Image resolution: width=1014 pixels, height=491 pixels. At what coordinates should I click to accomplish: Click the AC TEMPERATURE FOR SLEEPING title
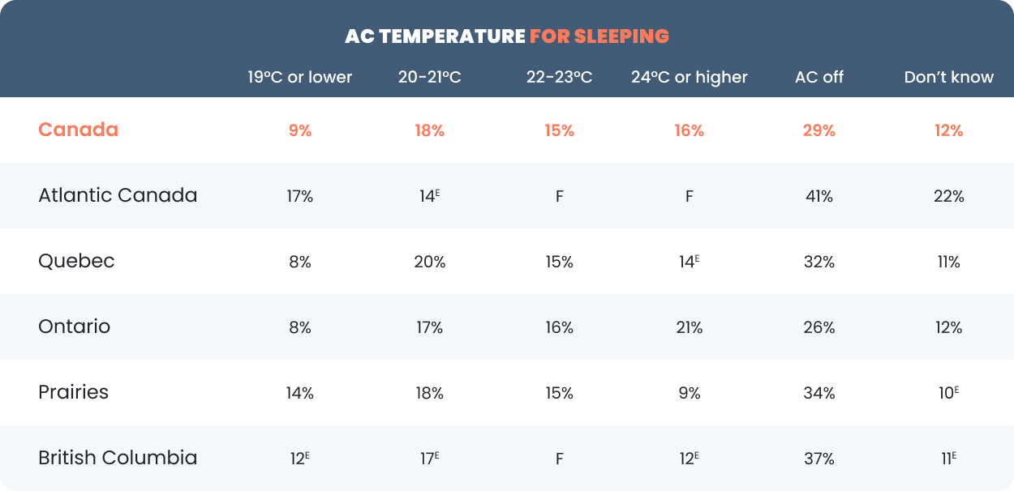tap(507, 36)
